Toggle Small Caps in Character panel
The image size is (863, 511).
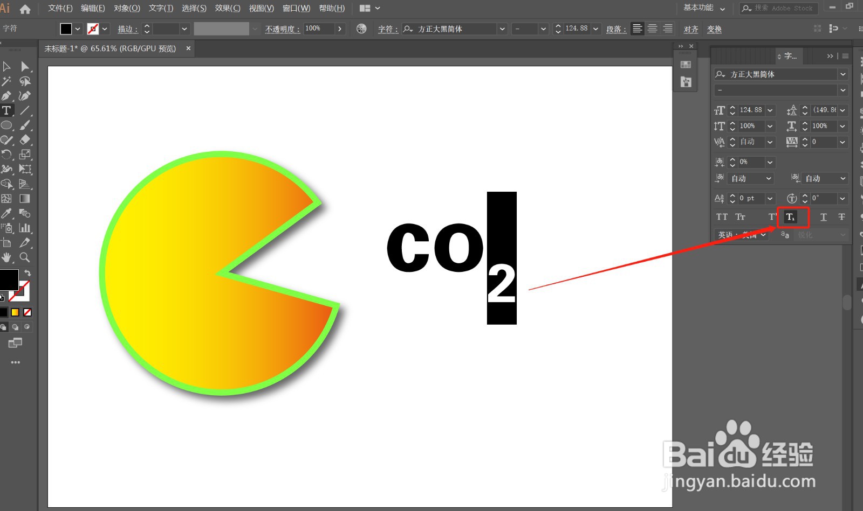click(x=740, y=217)
